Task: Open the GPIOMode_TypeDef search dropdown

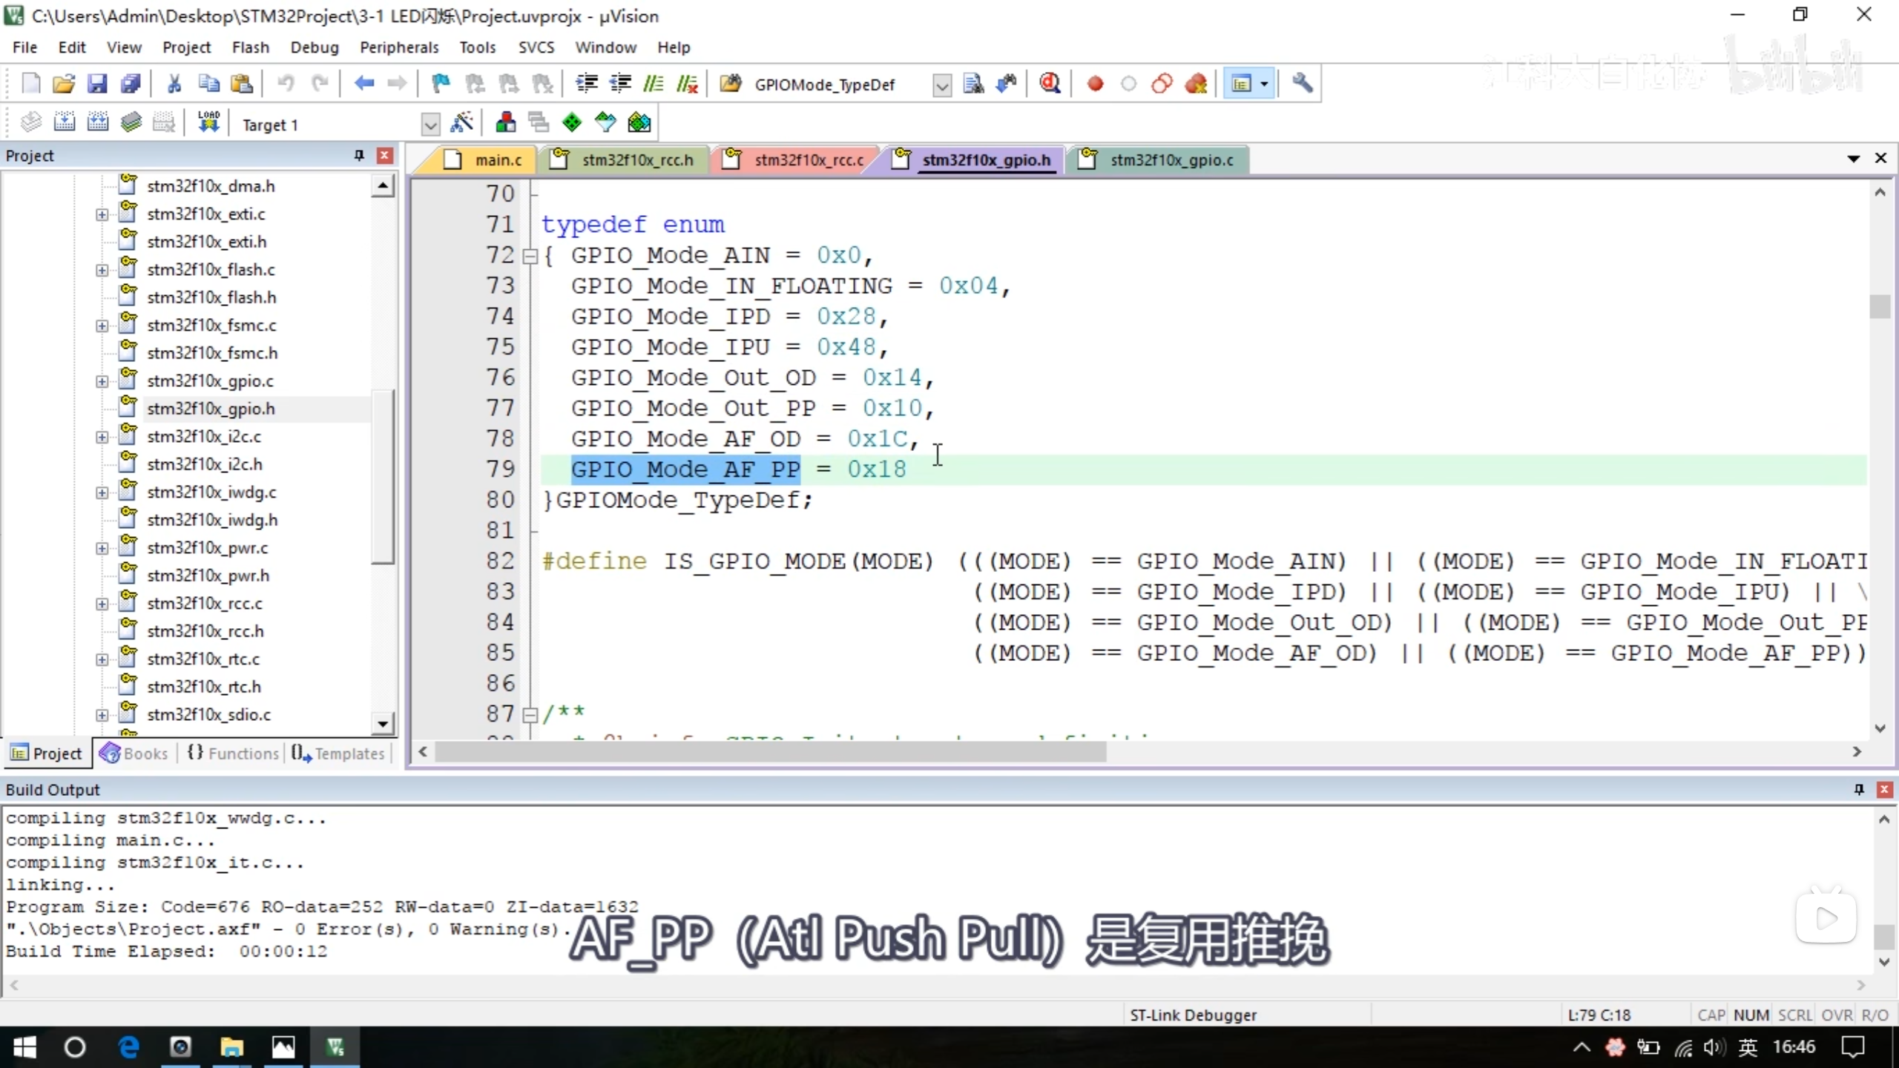Action: tap(941, 85)
